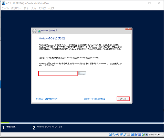164x138 pixels.
Task: Click step 1 情報の収集 label
Action: pos(11,127)
